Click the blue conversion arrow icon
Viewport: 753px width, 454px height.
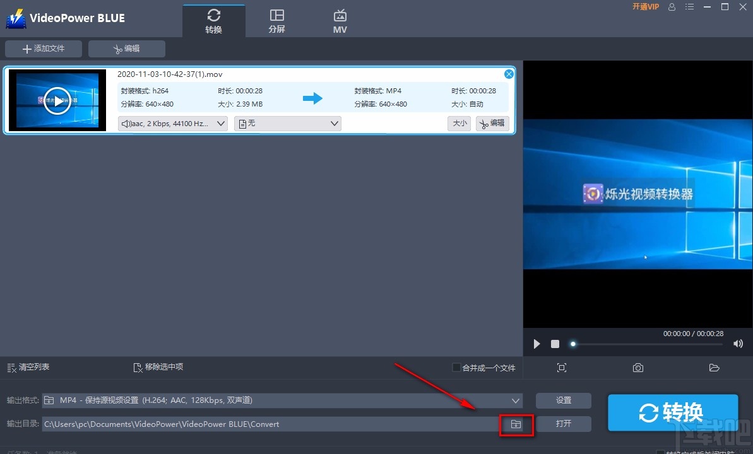(312, 98)
